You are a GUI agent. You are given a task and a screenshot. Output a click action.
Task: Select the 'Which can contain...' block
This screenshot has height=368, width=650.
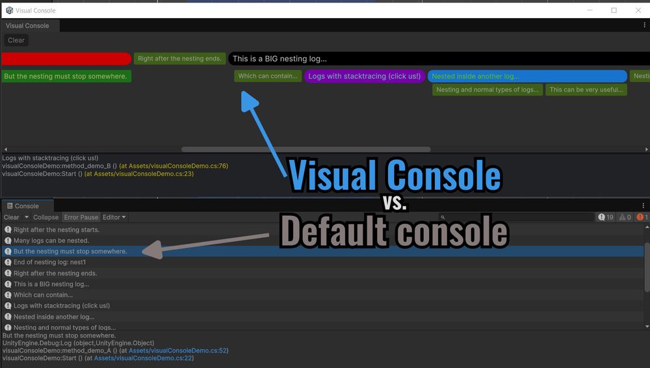point(268,76)
